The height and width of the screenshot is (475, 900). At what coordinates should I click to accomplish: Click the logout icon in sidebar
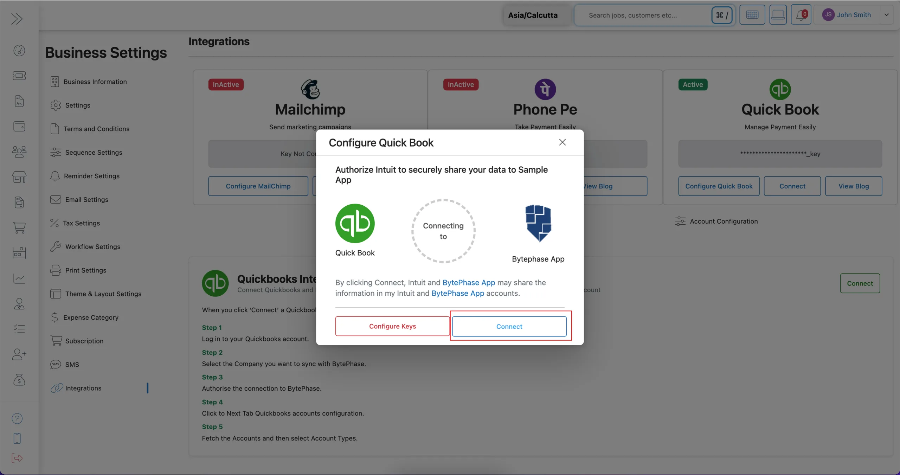point(17,458)
